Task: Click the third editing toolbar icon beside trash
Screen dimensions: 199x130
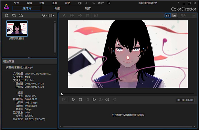Action: [x=80, y=15]
